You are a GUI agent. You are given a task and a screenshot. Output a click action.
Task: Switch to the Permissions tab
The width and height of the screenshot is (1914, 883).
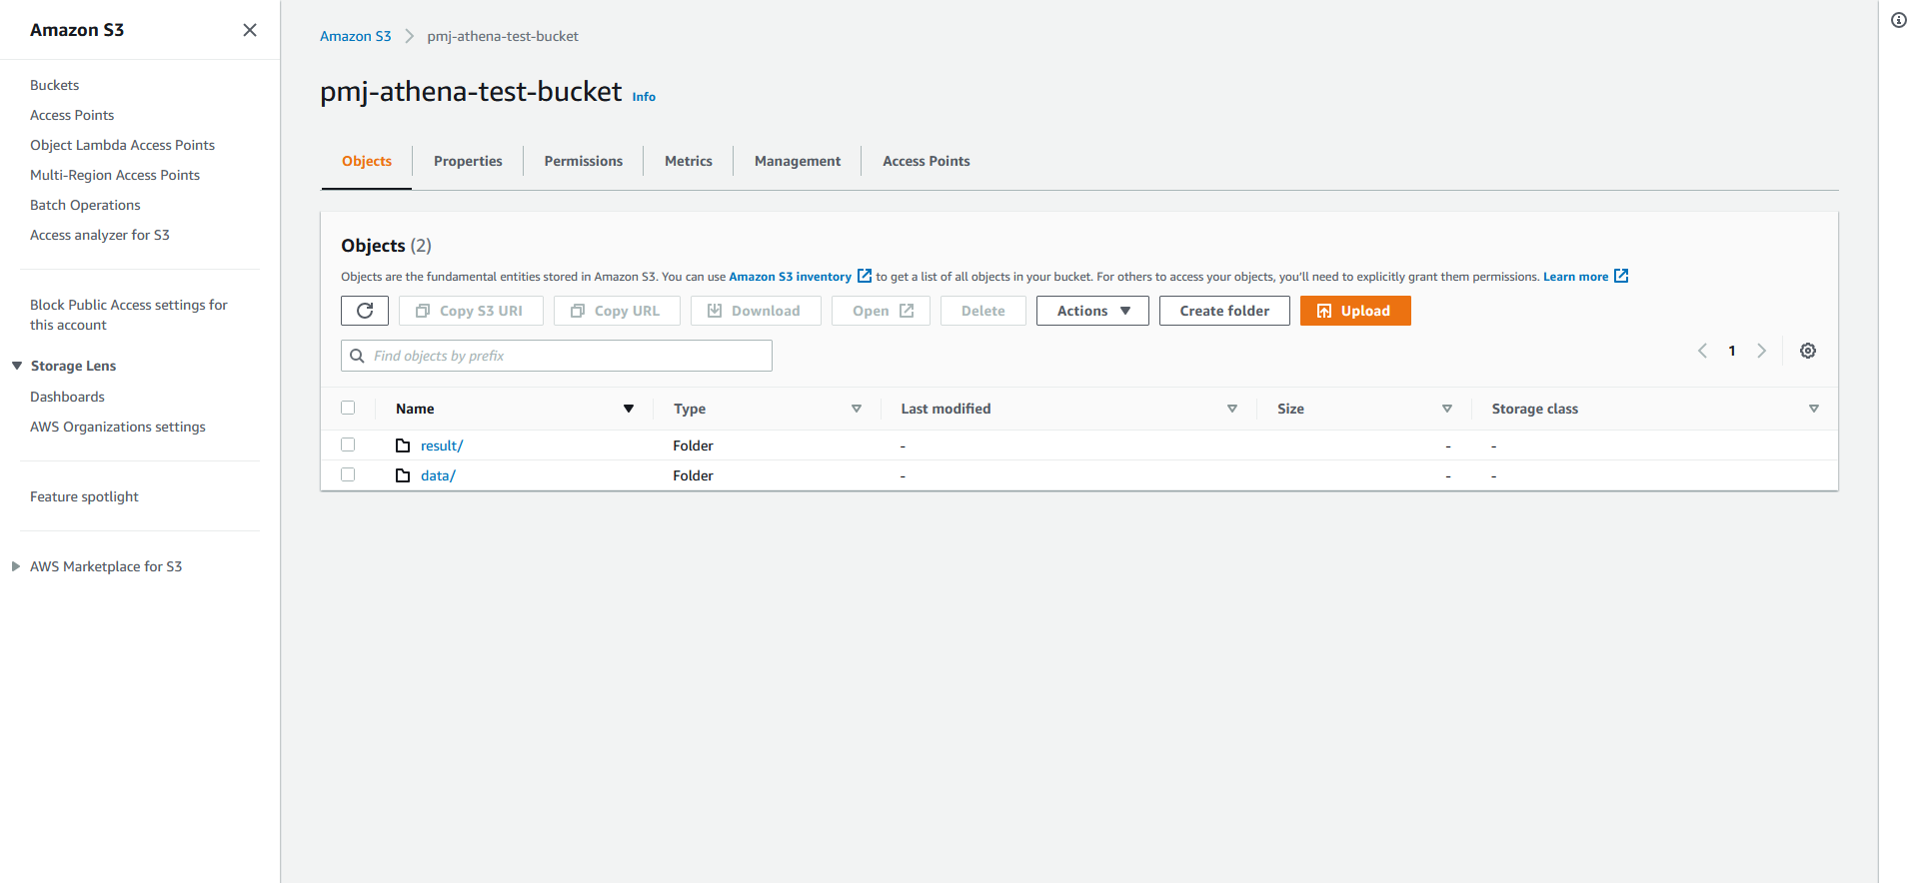click(584, 161)
